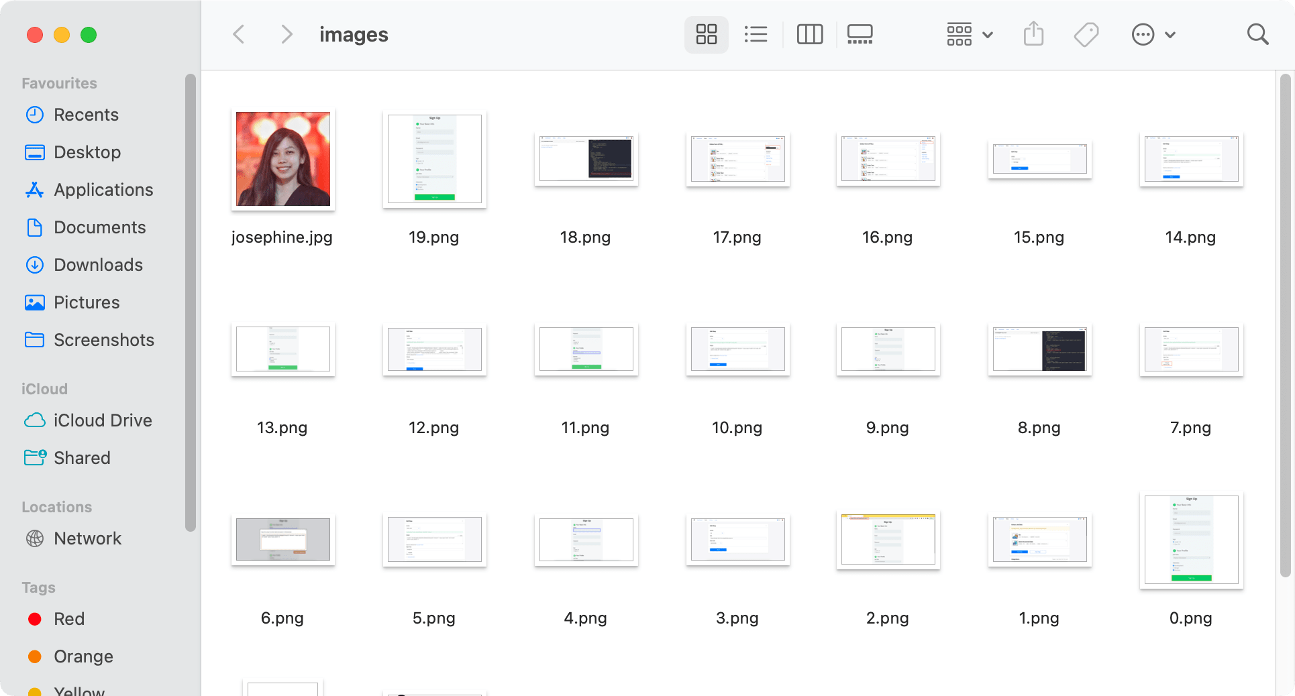Switch to list view
Screen dimensions: 1295x696
pos(756,34)
